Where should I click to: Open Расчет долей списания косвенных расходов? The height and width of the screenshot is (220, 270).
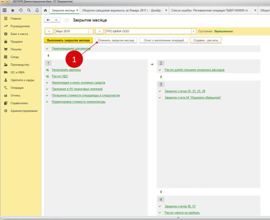coord(194,70)
